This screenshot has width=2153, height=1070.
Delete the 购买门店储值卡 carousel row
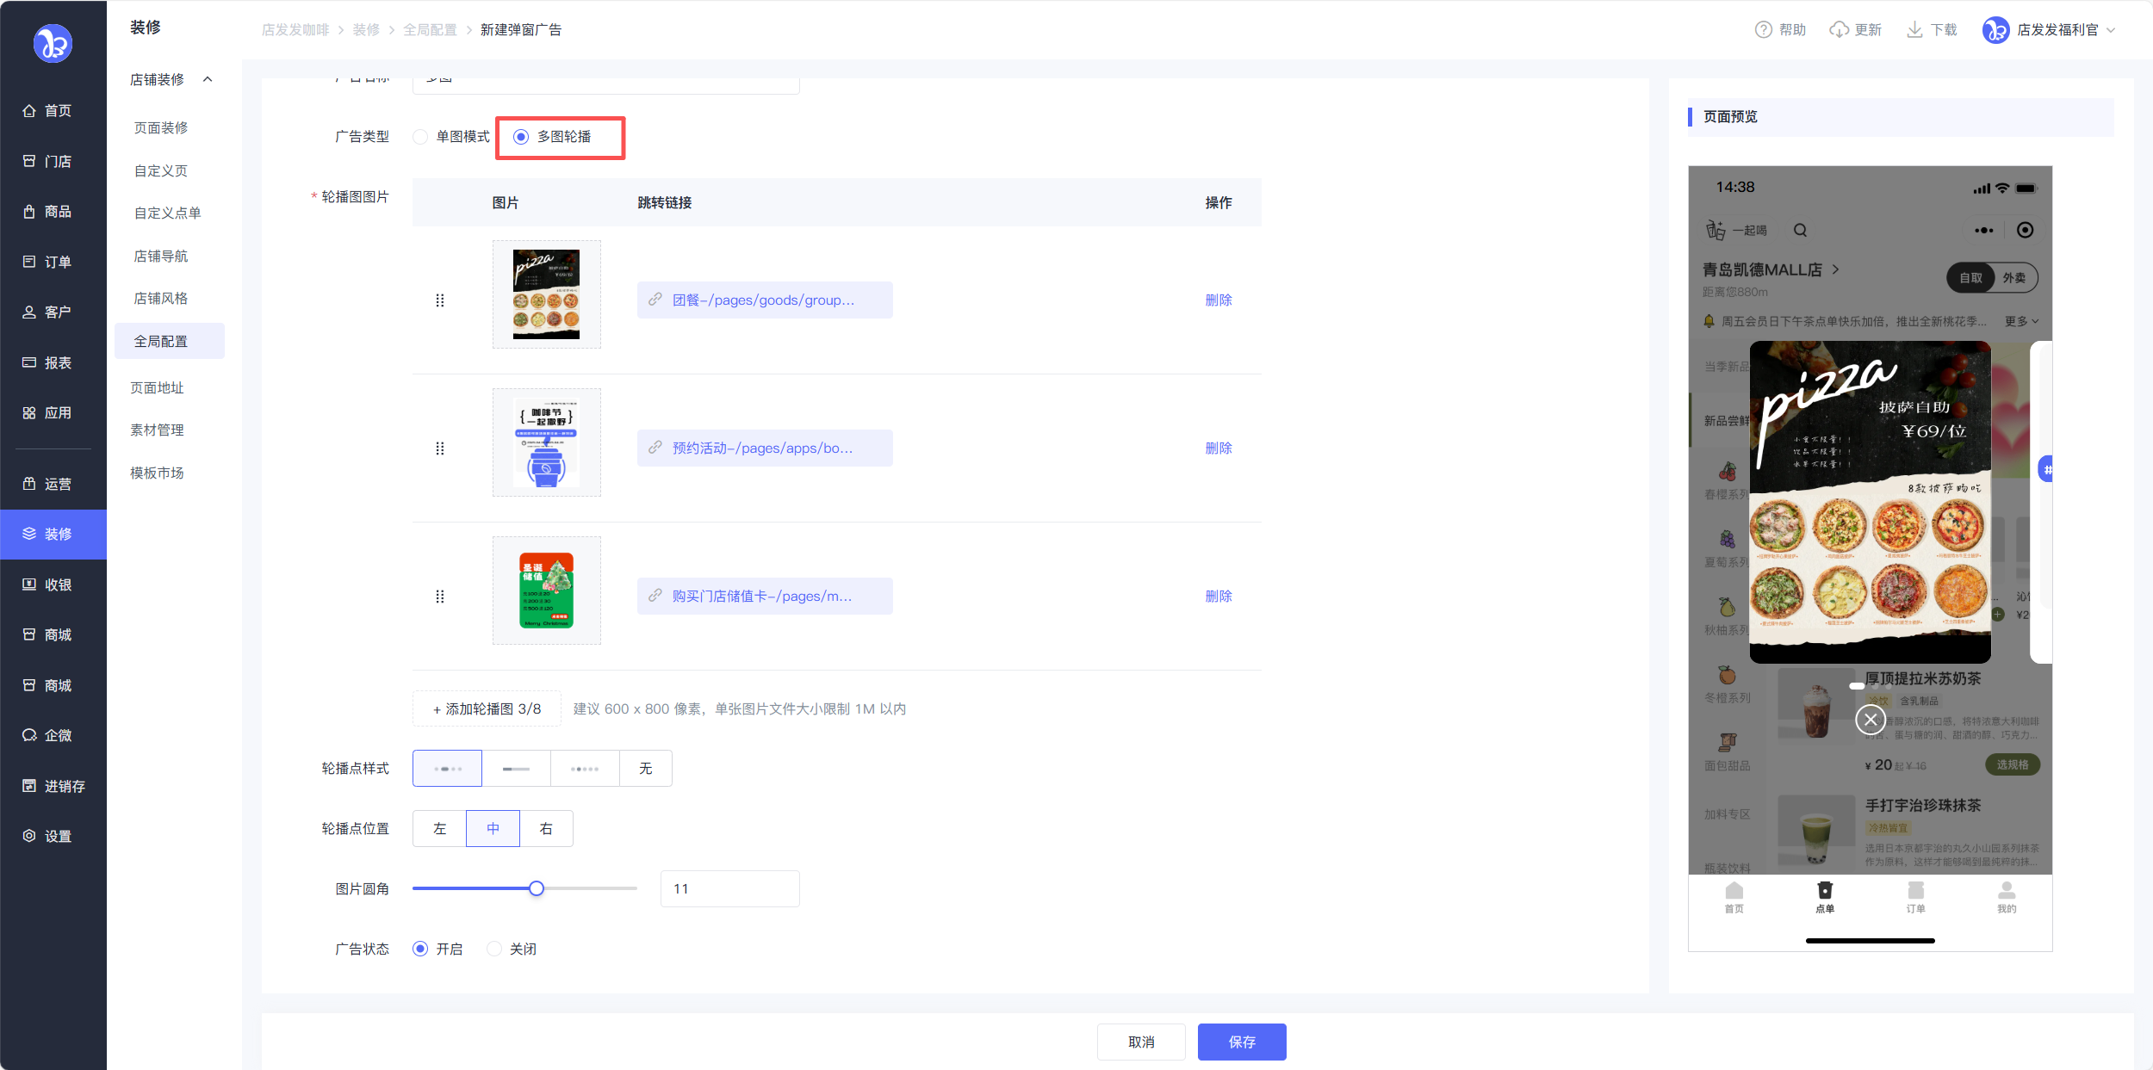[x=1218, y=596]
